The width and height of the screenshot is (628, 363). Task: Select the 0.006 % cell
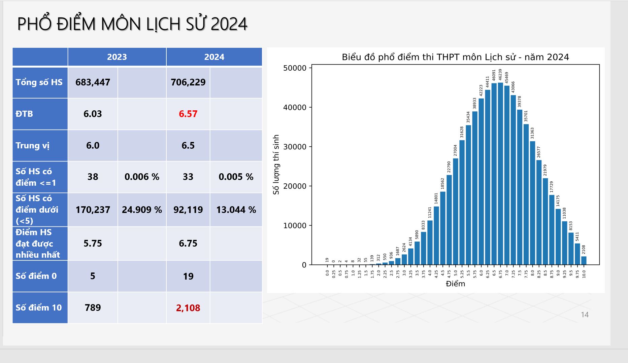[x=142, y=177]
